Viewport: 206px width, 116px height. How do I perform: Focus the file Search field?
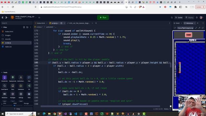[x=17, y=23]
